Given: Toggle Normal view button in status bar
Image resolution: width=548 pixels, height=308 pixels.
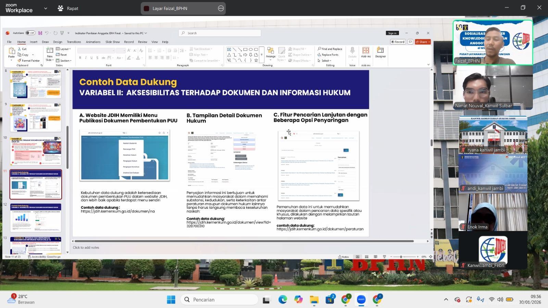Looking at the screenshot, I should tap(358, 257).
